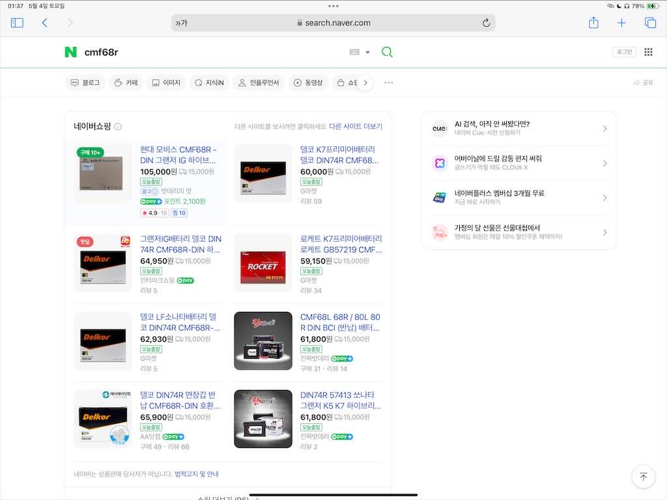
Task: Show the tab overview
Action: click(650, 23)
